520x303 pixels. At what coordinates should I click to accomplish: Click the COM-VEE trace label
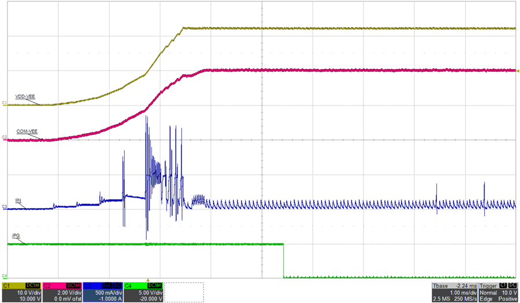(28, 132)
